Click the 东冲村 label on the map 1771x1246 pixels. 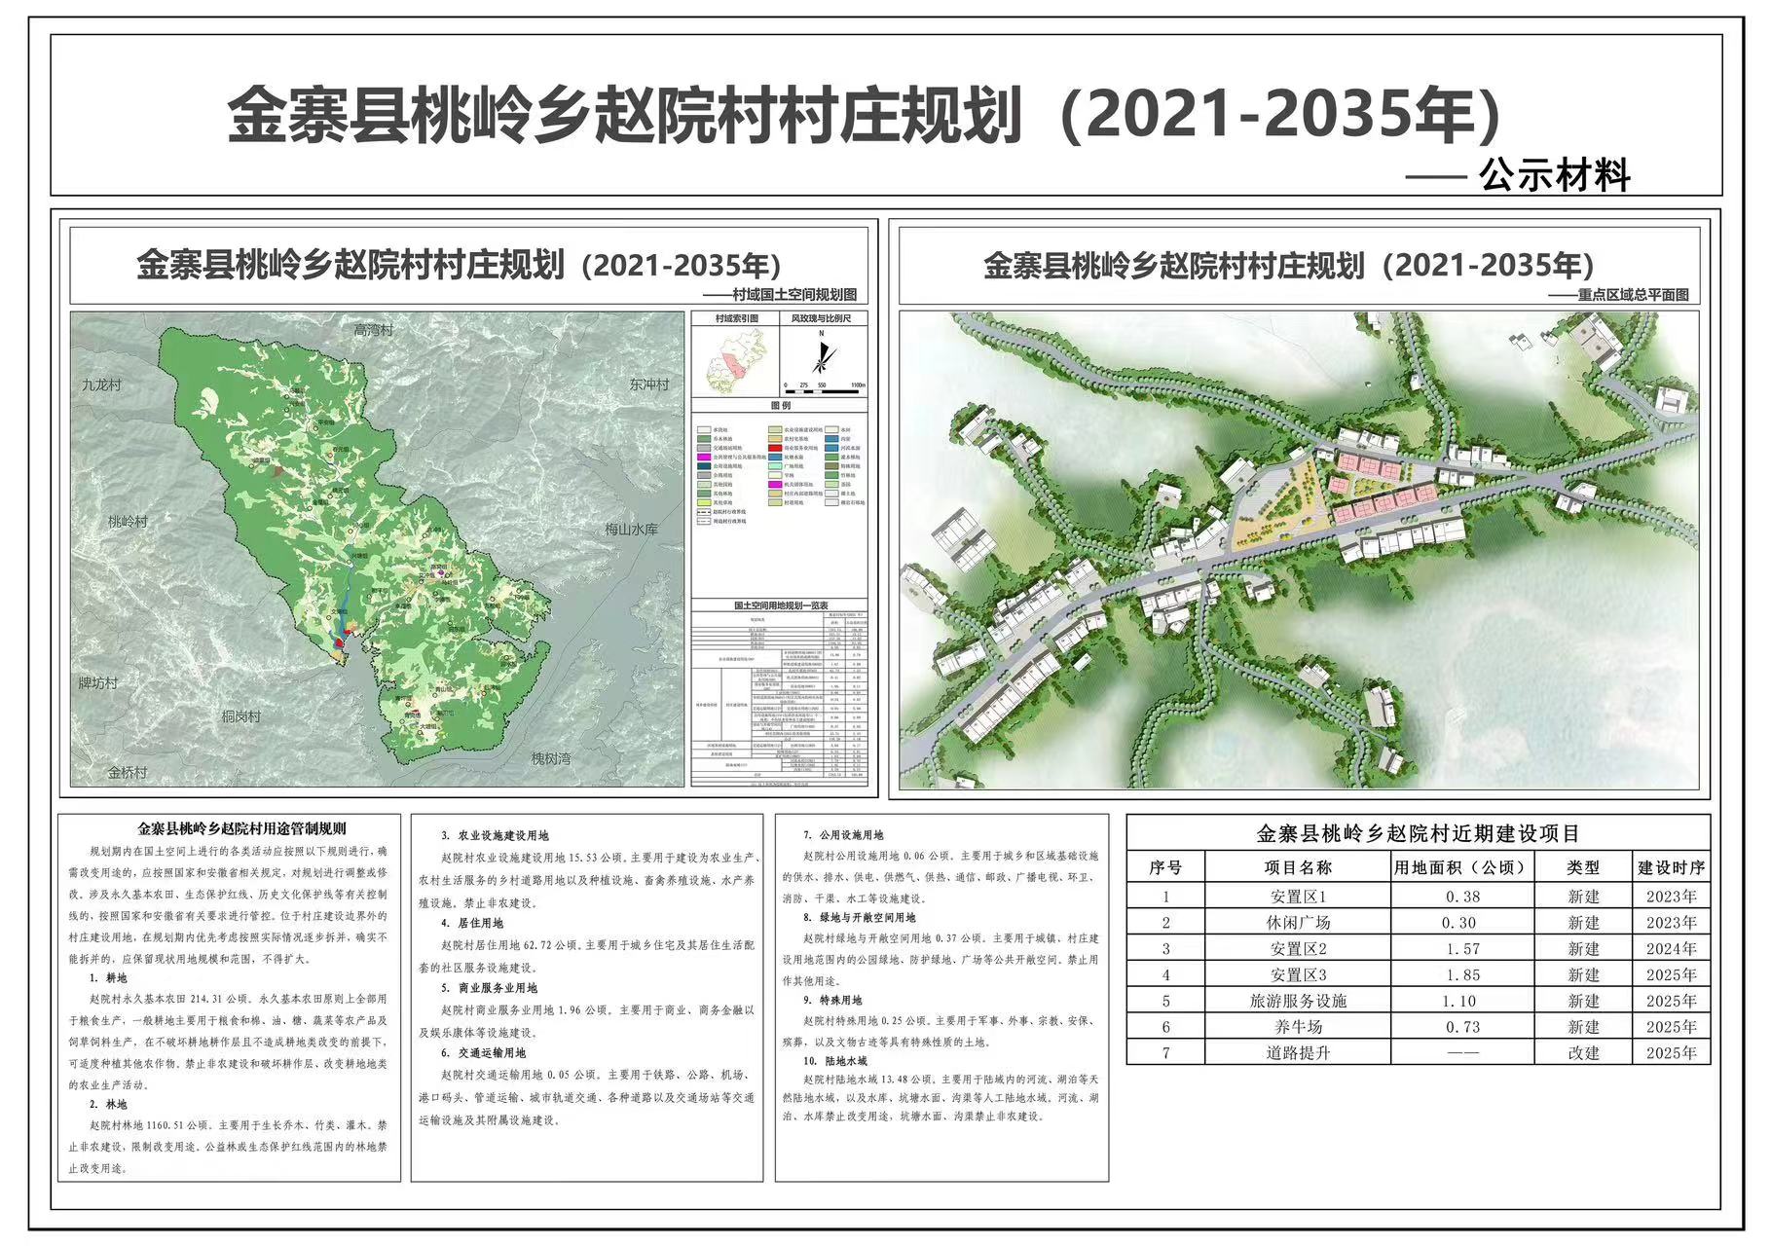point(649,385)
